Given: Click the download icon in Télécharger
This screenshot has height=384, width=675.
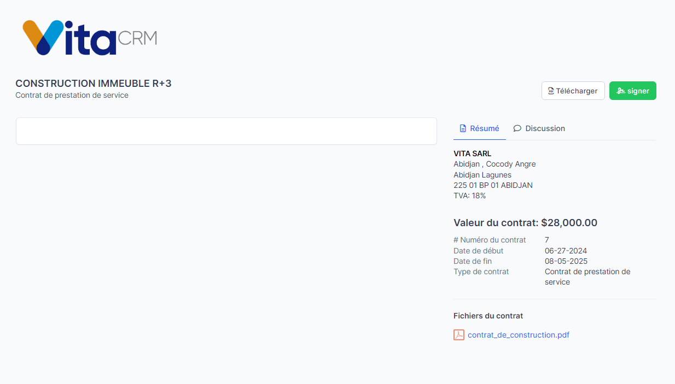Looking at the screenshot, I should tap(551, 91).
